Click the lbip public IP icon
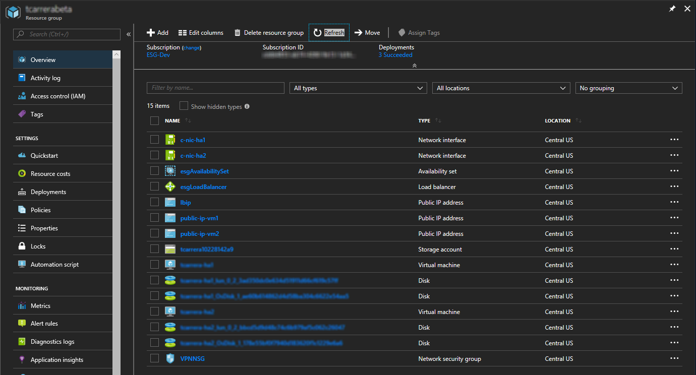Viewport: 696px width, 375px height. tap(170, 202)
